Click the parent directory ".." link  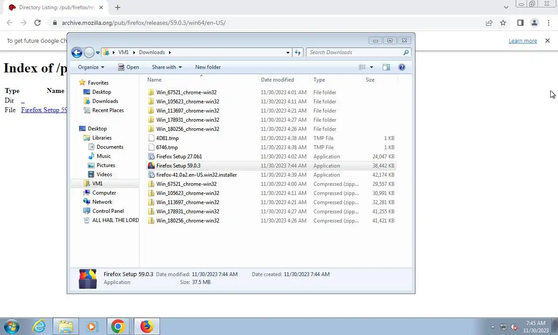[x=23, y=100]
